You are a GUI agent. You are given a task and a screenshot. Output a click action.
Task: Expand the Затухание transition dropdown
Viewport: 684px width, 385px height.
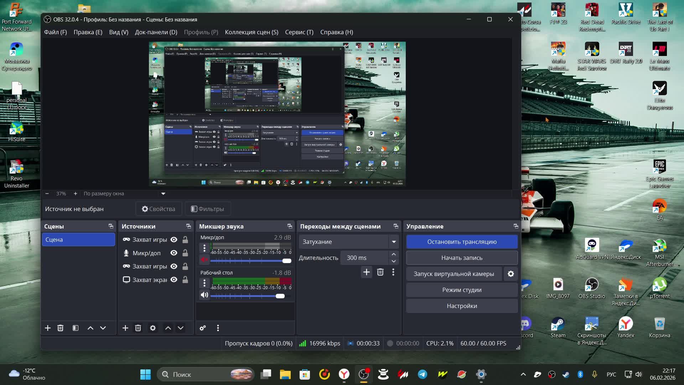(x=394, y=242)
